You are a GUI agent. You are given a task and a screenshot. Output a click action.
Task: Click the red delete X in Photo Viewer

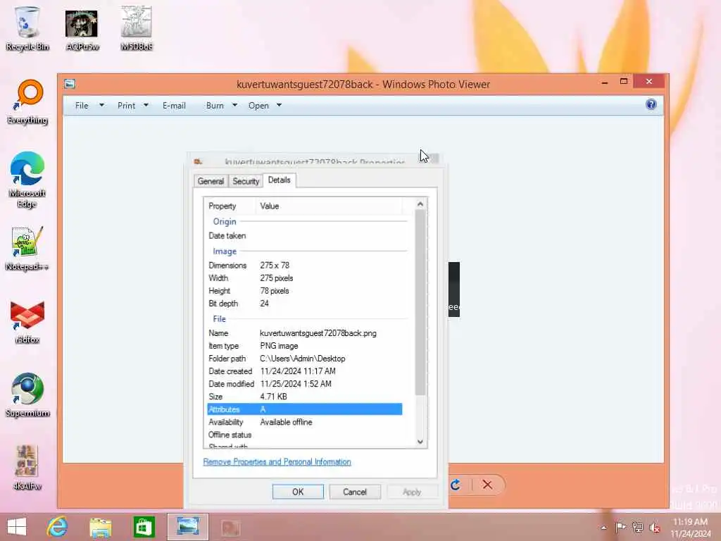487,485
